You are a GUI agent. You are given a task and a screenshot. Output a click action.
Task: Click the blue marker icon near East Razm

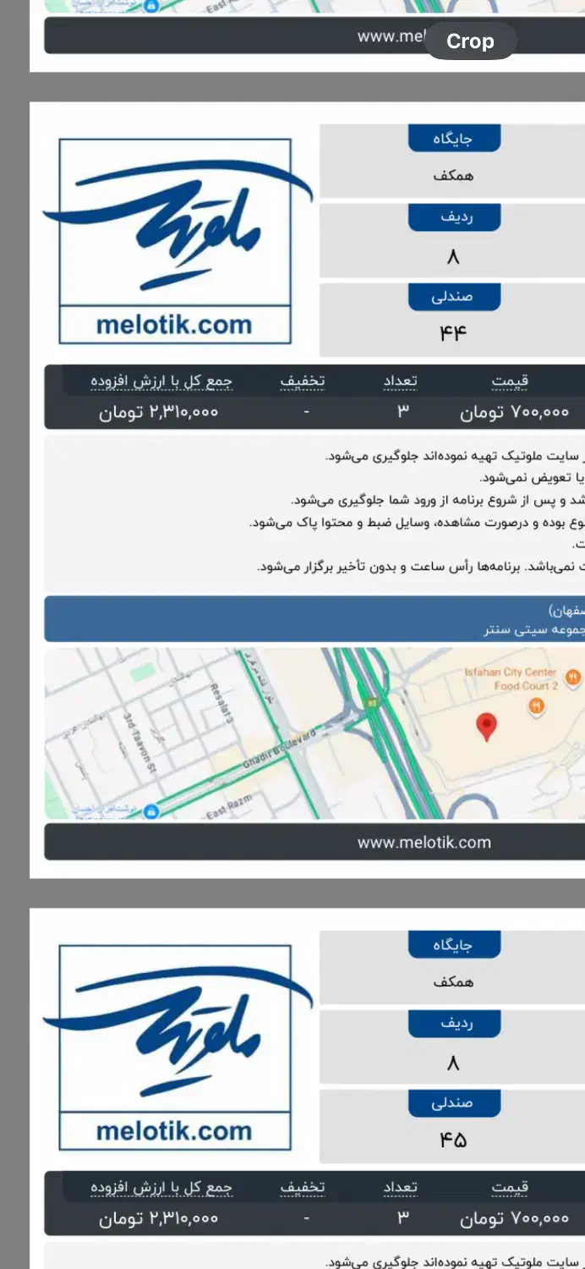(x=151, y=810)
